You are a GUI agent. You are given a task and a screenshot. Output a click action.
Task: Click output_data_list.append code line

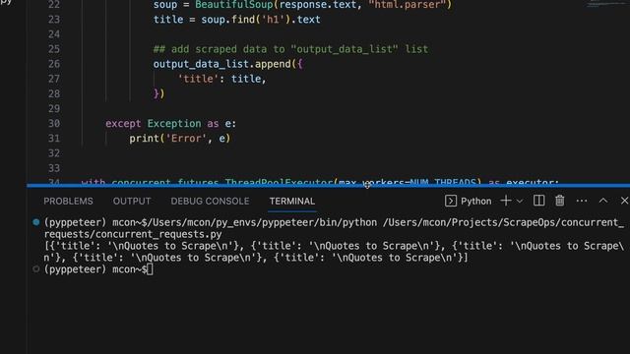point(227,64)
